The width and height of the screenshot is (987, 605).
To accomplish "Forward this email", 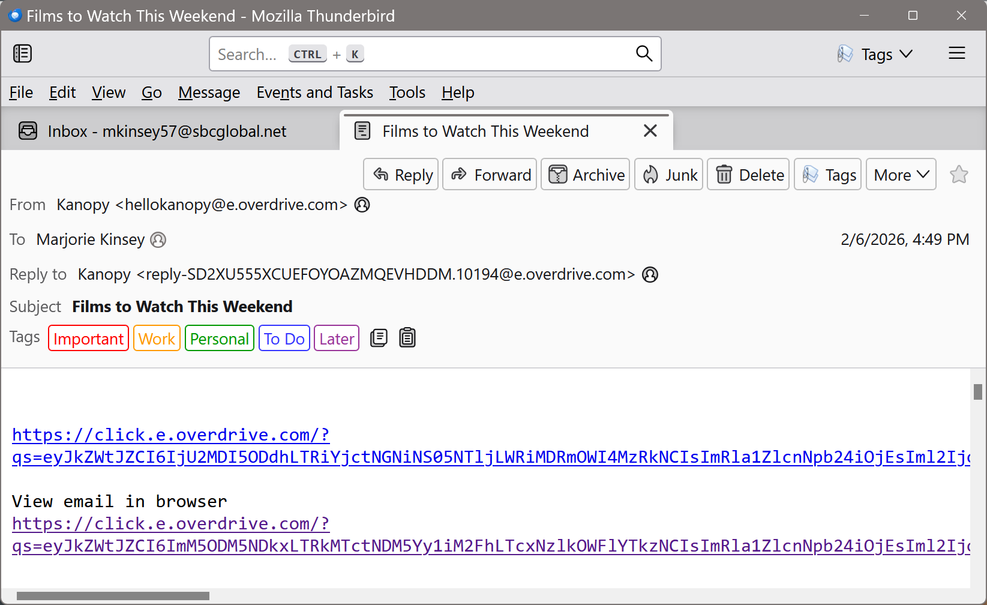I will click(x=490, y=175).
